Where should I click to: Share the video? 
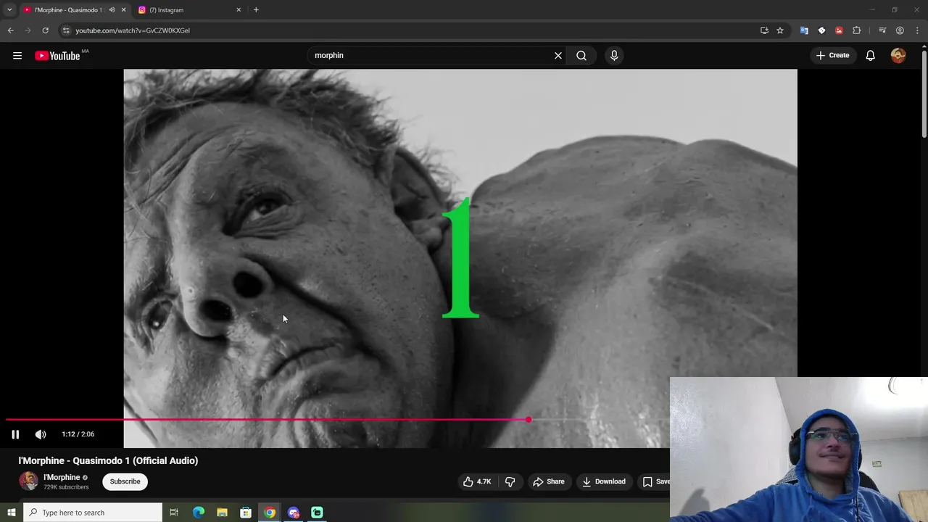548,481
